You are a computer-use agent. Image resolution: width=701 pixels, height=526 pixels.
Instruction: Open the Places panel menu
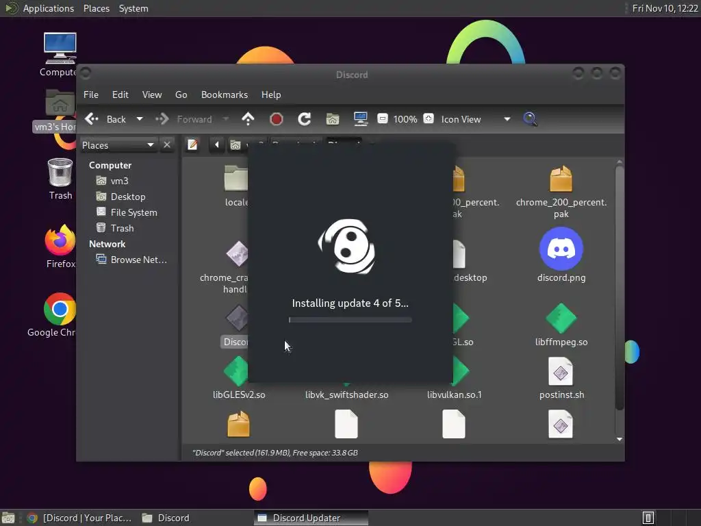(96, 8)
